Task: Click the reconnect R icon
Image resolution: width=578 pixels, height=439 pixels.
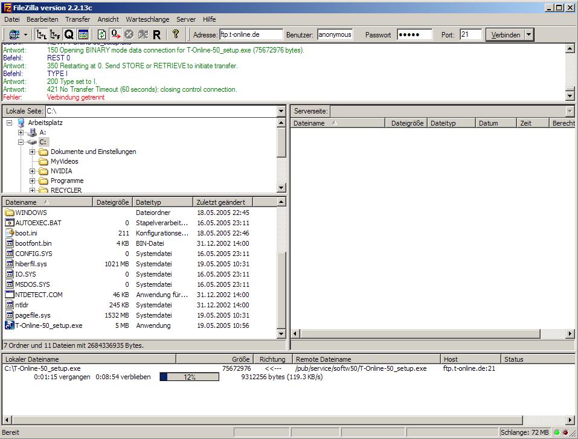Action: coord(156,34)
